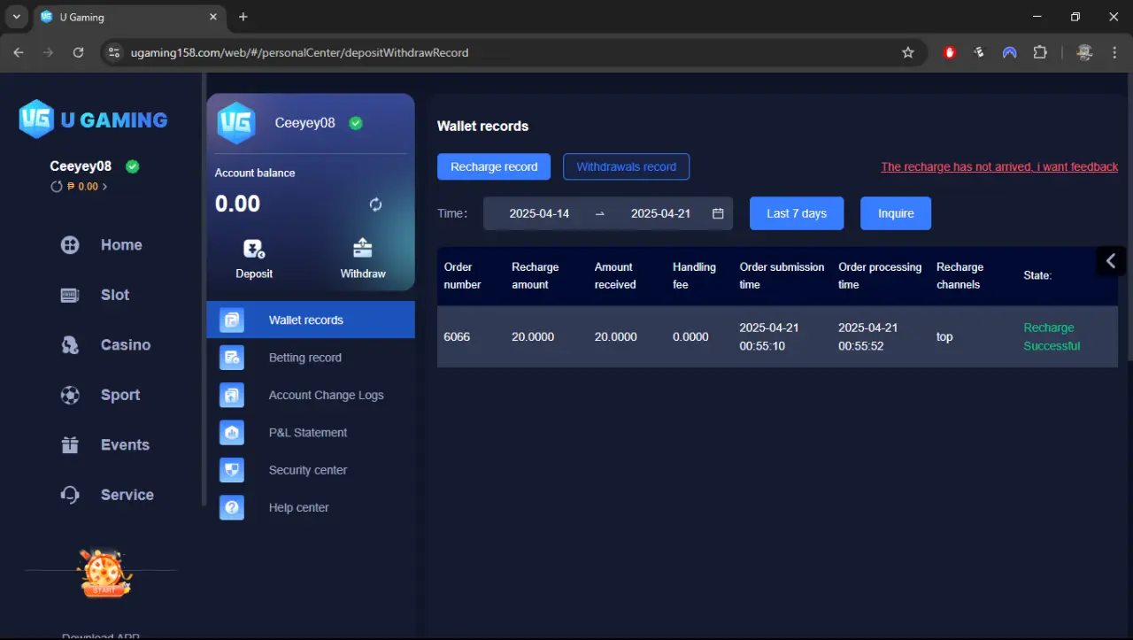Open the Sport section icon
The image size is (1133, 640).
pyautogui.click(x=70, y=395)
